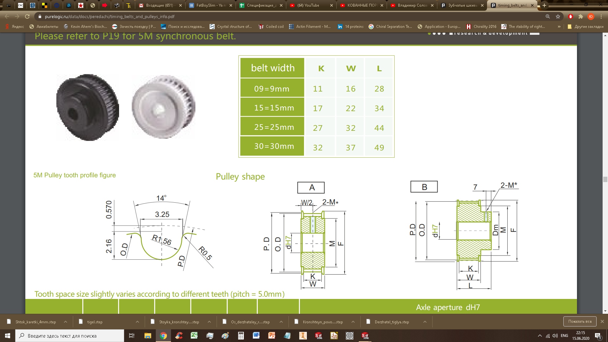Expand options for Shtok_karetki_4mm.step download
Image resolution: width=608 pixels, height=342 pixels.
click(x=66, y=322)
